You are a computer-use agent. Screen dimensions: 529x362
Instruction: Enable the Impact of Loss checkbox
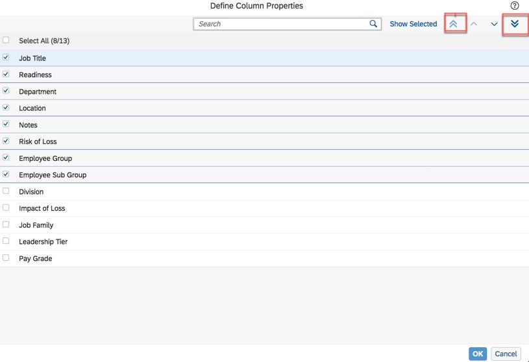6,208
